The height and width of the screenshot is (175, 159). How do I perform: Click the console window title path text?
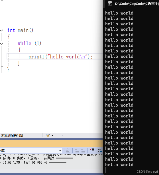pos(137,4)
